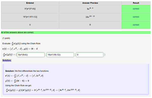Image resolution: width=152 pixels, height=98 pixels.
Task: Click the entered answer 9*[e^(9*t-6)]
Action: click(x=30, y=9)
